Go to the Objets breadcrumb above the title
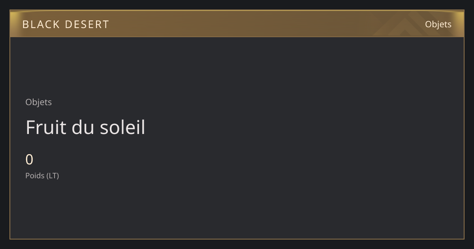This screenshot has width=474, height=249. coord(38,102)
